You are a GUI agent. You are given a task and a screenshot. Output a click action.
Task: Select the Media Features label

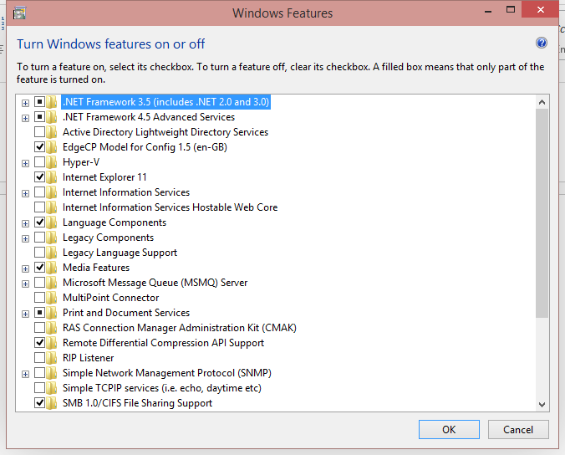click(96, 268)
